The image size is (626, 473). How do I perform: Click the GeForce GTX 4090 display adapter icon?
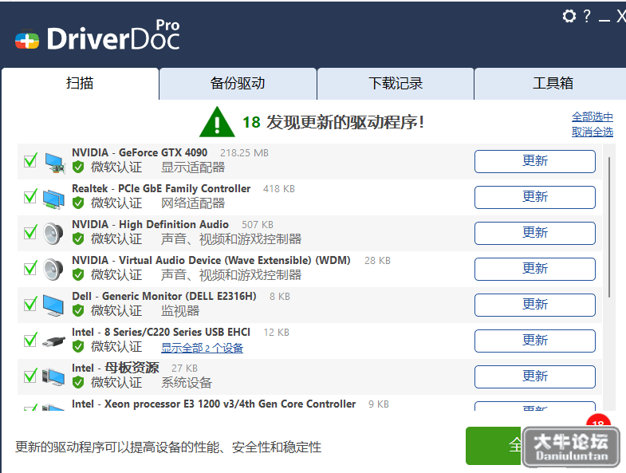point(54,163)
